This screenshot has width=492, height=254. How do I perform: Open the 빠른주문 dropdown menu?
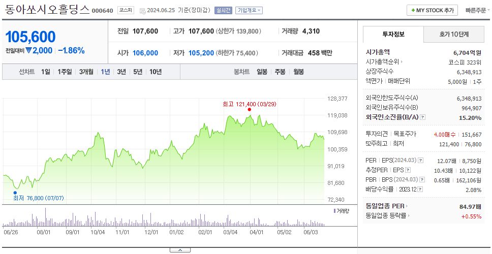[478, 10]
